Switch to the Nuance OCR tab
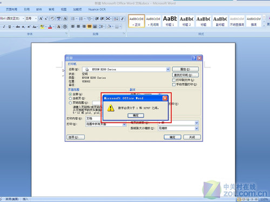 click(x=97, y=9)
